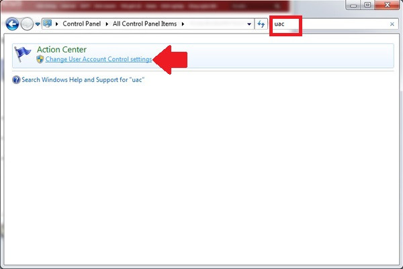Viewport: 403px width, 269px height.
Task: Open Change User Account Control settings
Action: click(99, 59)
